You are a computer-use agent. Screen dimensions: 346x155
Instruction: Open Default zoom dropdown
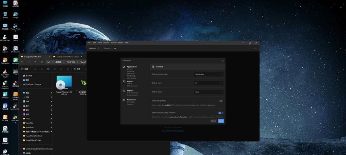209,83
